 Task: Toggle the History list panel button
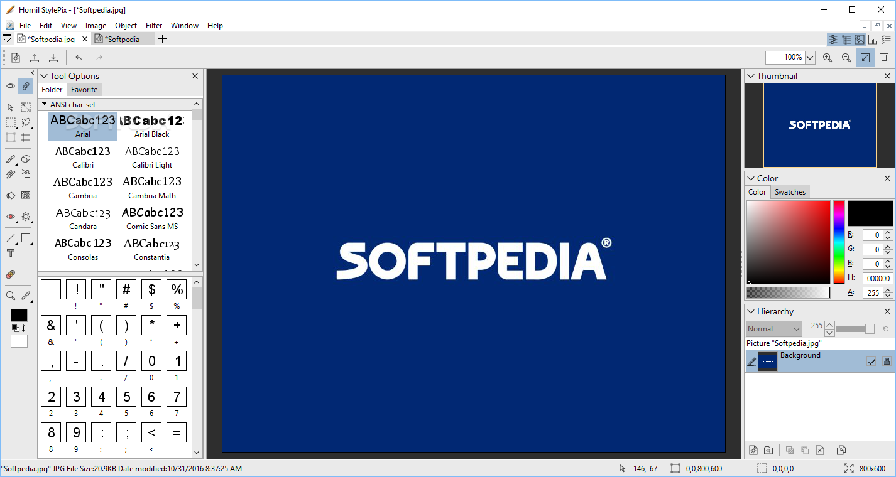coord(886,40)
